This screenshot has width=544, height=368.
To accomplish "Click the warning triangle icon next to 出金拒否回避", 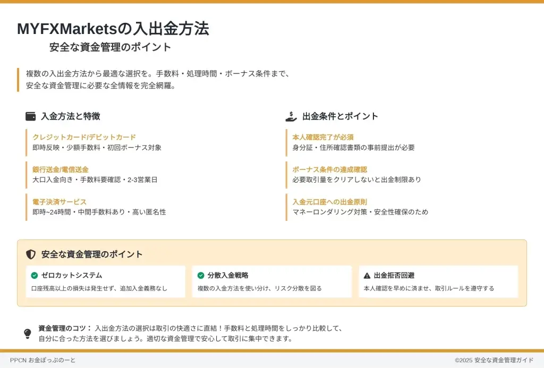I will tap(367, 276).
